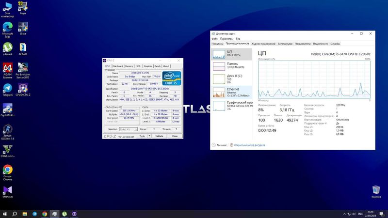Screen dimensions: 388x218
Task: Switch to the Mainboard tab in CPU-Z
Action: [x=117, y=66]
